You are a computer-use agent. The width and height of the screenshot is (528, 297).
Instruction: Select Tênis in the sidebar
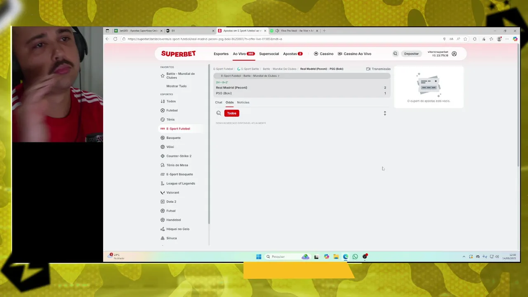170,120
